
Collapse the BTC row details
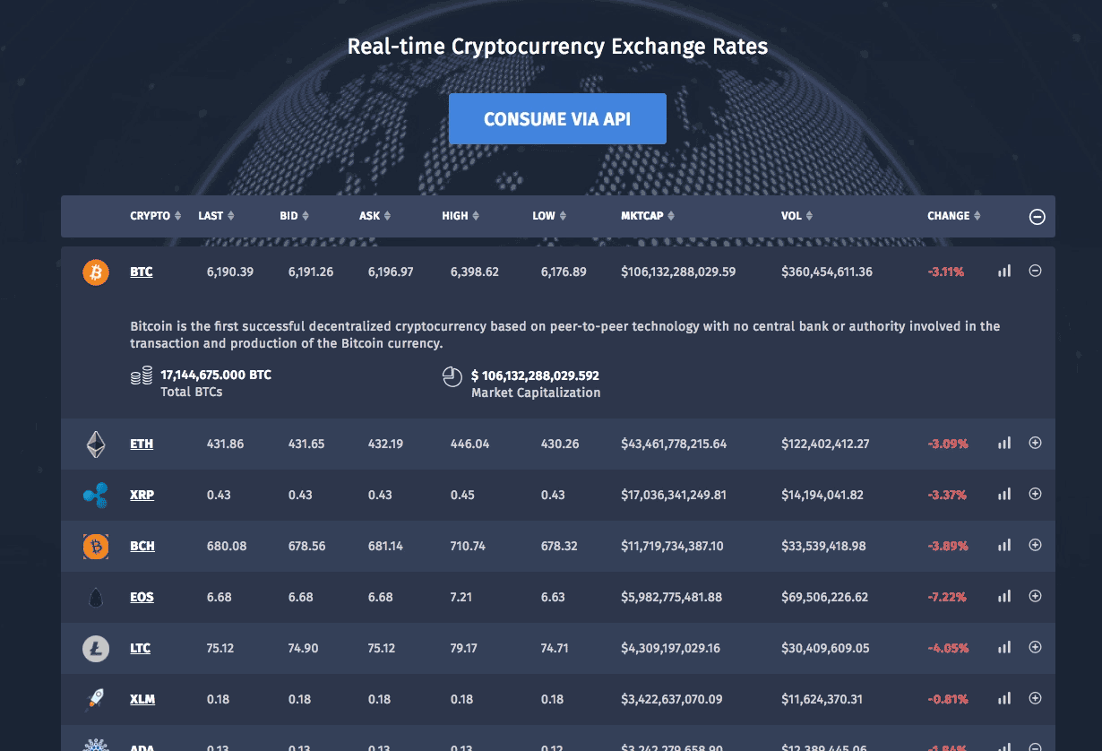pyautogui.click(x=1035, y=271)
